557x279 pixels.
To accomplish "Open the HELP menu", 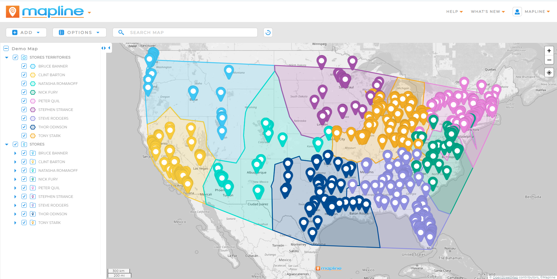I will tap(454, 12).
